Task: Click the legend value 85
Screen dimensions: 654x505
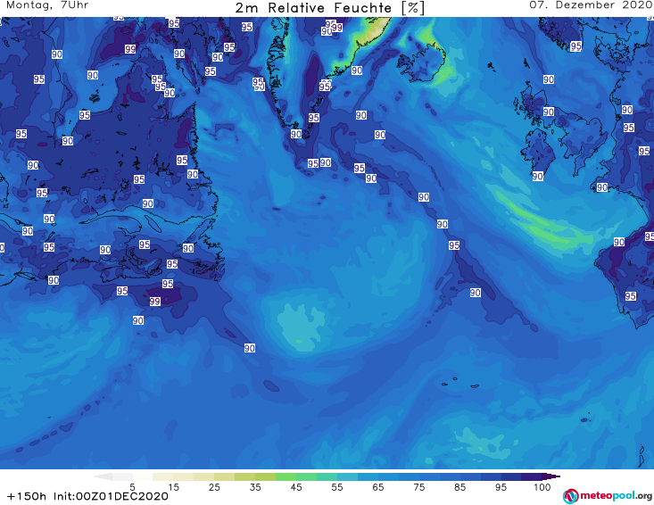Action: point(459,487)
